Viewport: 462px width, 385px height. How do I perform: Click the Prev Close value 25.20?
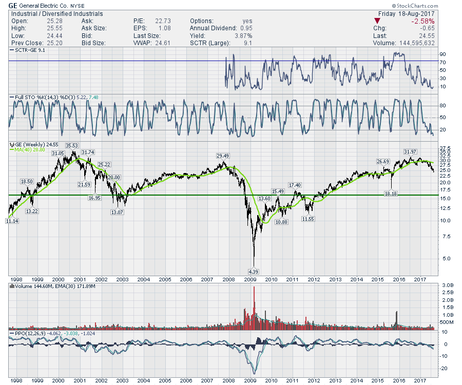(x=54, y=43)
